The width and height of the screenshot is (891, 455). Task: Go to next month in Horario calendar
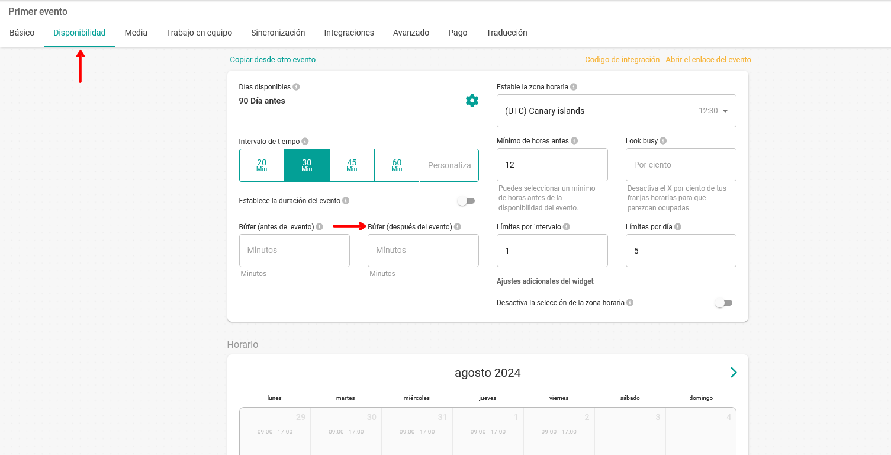coord(734,373)
